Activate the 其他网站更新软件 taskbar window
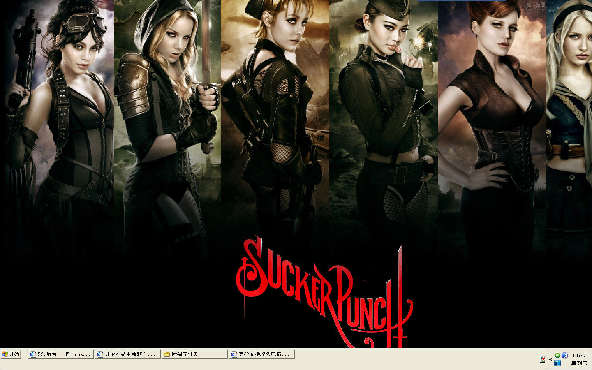 (127, 354)
